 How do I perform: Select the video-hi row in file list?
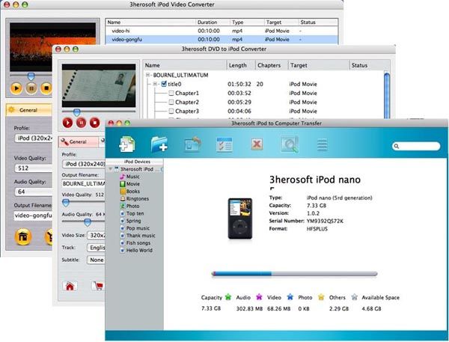(x=222, y=31)
